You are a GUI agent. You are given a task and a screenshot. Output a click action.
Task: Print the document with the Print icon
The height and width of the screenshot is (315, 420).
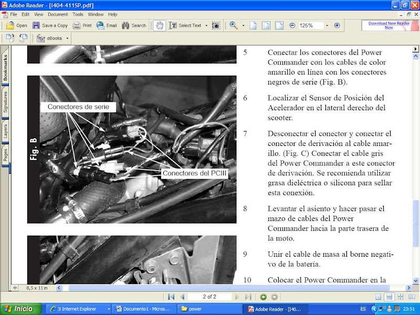point(76,25)
